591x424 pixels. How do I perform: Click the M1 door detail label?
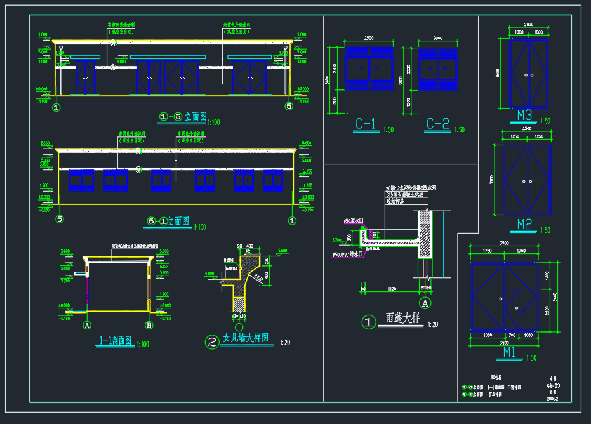coord(509,351)
